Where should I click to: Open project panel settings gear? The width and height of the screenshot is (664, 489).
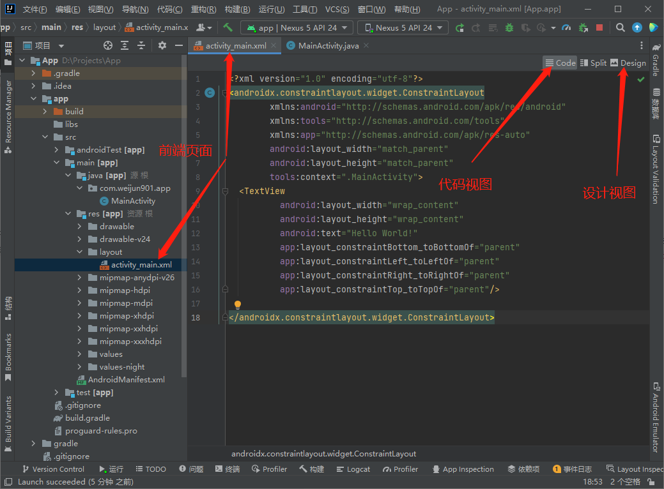(162, 45)
